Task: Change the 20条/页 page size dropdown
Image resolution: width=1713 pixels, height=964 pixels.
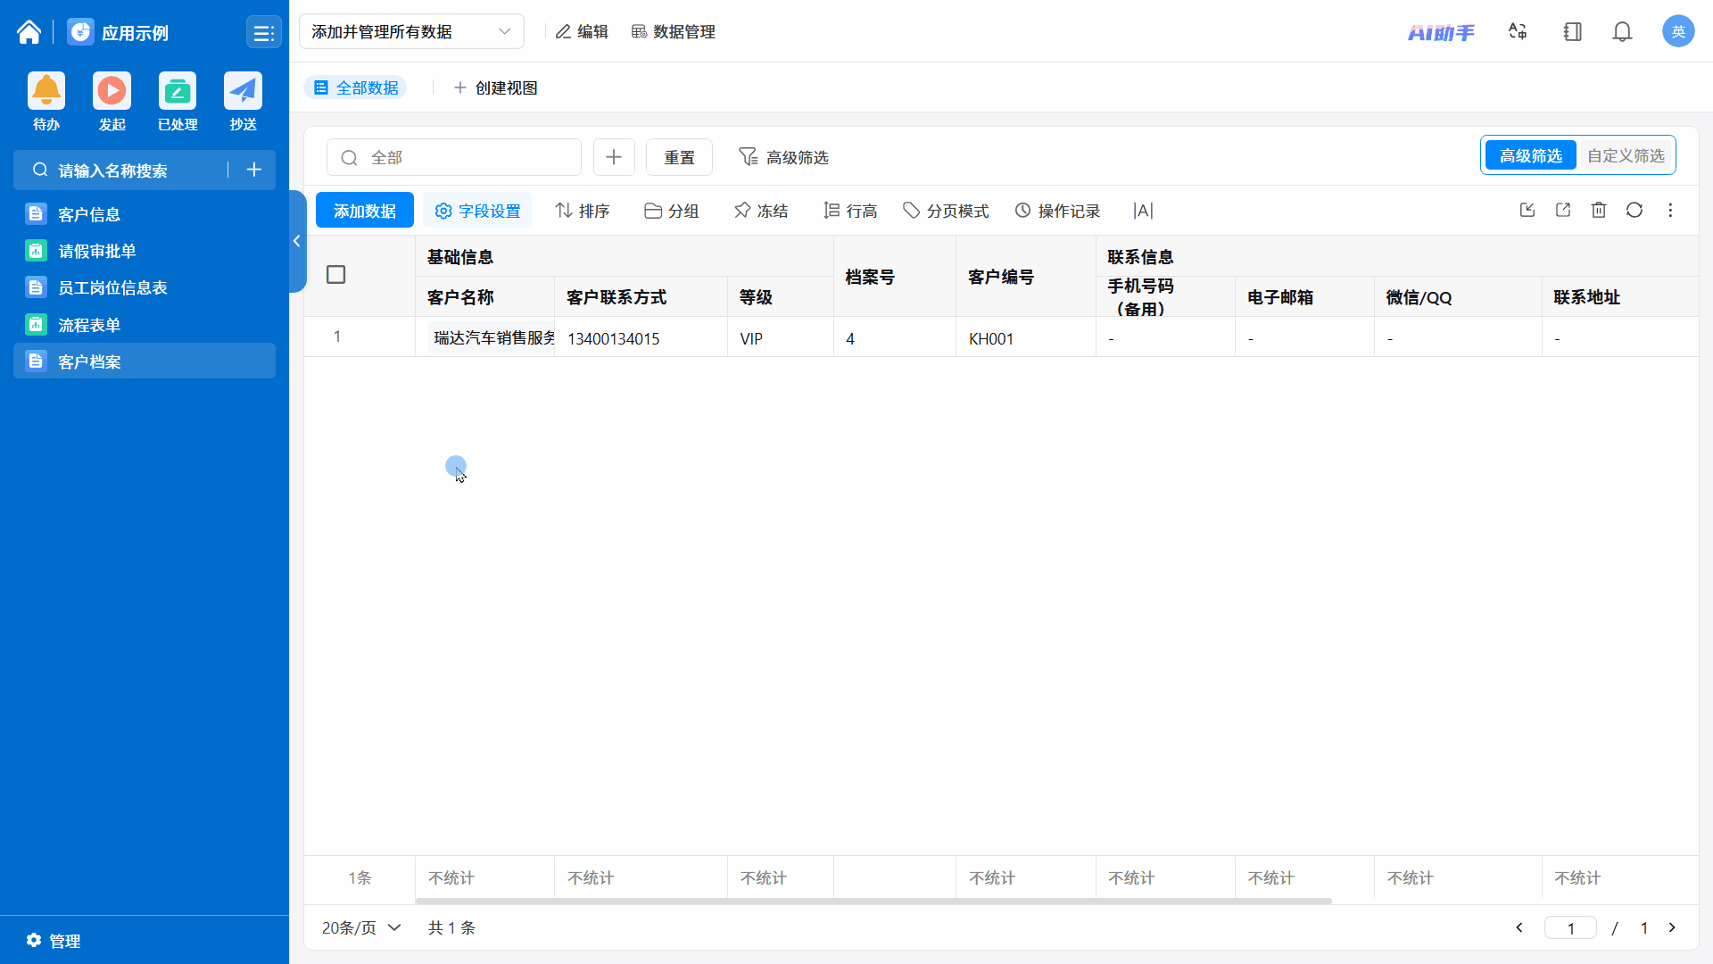Action: [x=361, y=928]
